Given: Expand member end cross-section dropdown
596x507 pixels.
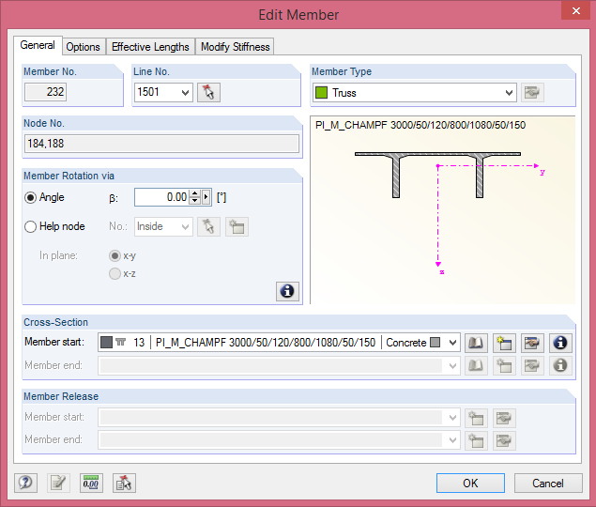Looking at the screenshot, I should pyautogui.click(x=452, y=366).
